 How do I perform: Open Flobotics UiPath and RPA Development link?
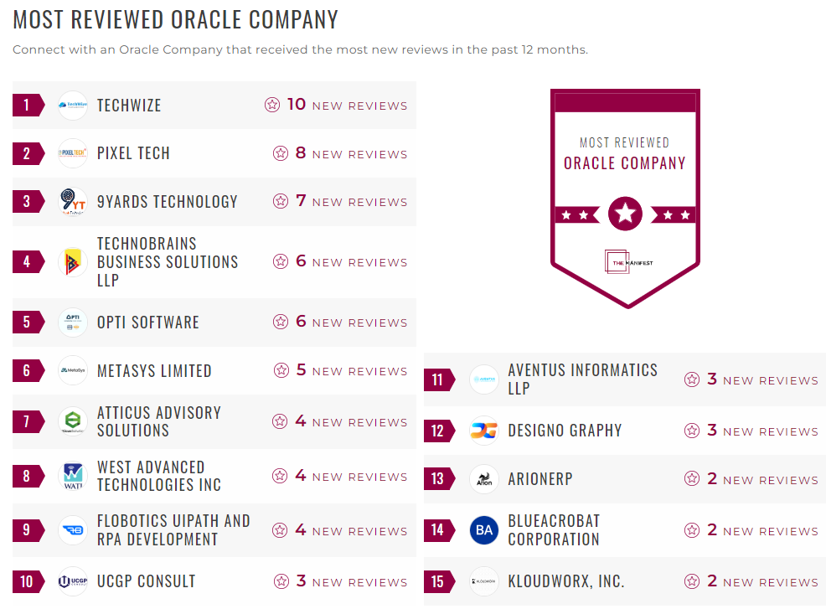[x=173, y=530]
